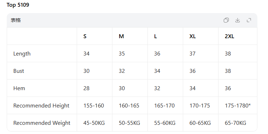Screen dimensions: 268x134
Task: Select the Recommended Weight row label
Action: [x=42, y=123]
